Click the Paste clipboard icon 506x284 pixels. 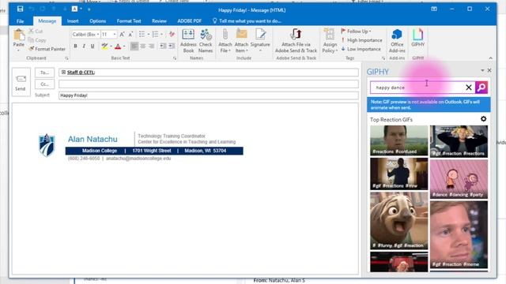[19, 35]
